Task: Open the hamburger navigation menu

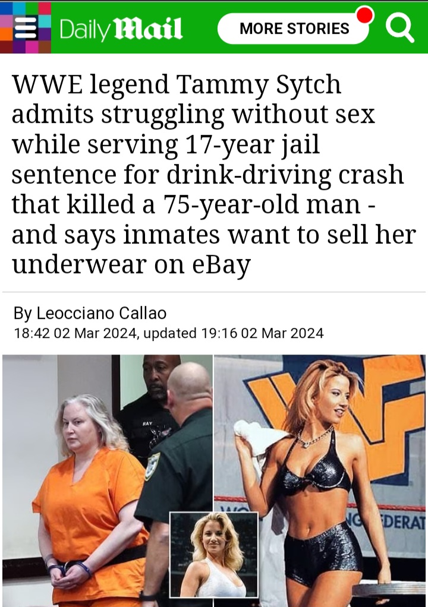Action: click(26, 28)
